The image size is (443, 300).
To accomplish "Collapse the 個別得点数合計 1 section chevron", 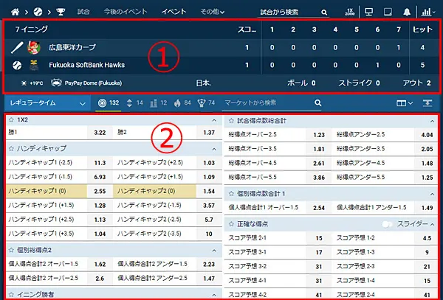I will (432, 195).
